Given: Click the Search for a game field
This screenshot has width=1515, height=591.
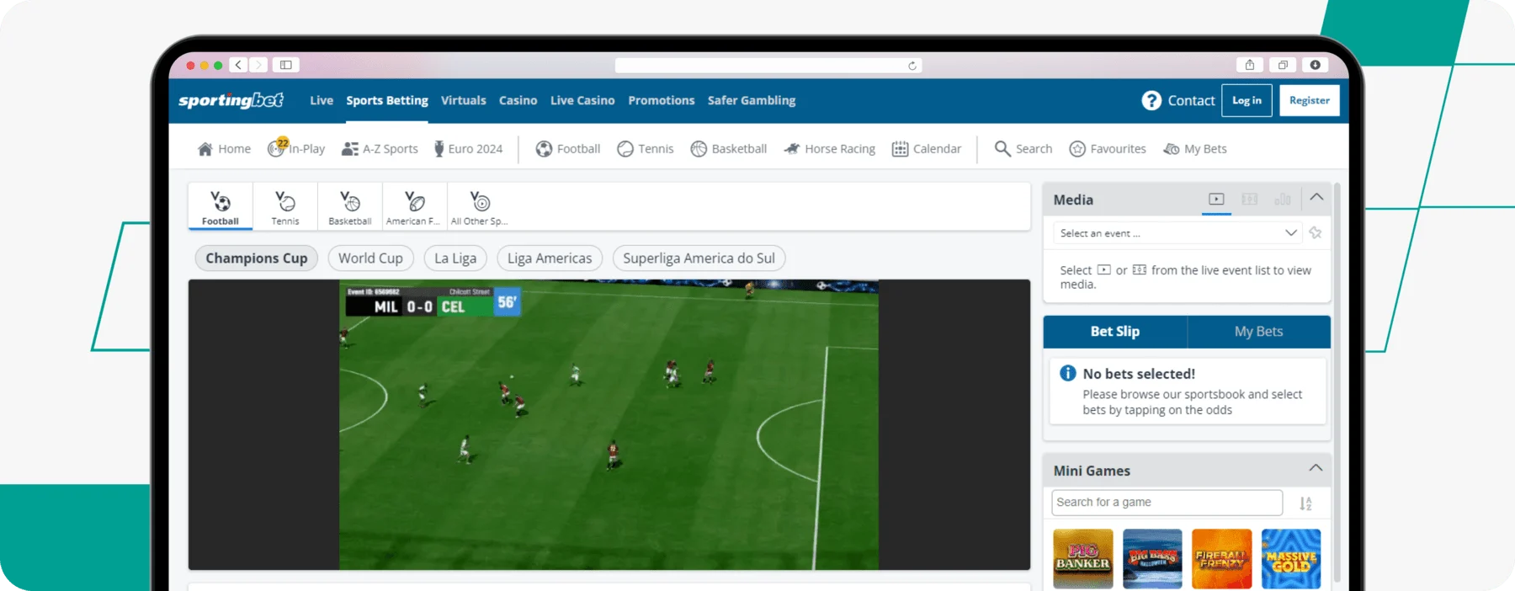Looking at the screenshot, I should coord(1167,503).
